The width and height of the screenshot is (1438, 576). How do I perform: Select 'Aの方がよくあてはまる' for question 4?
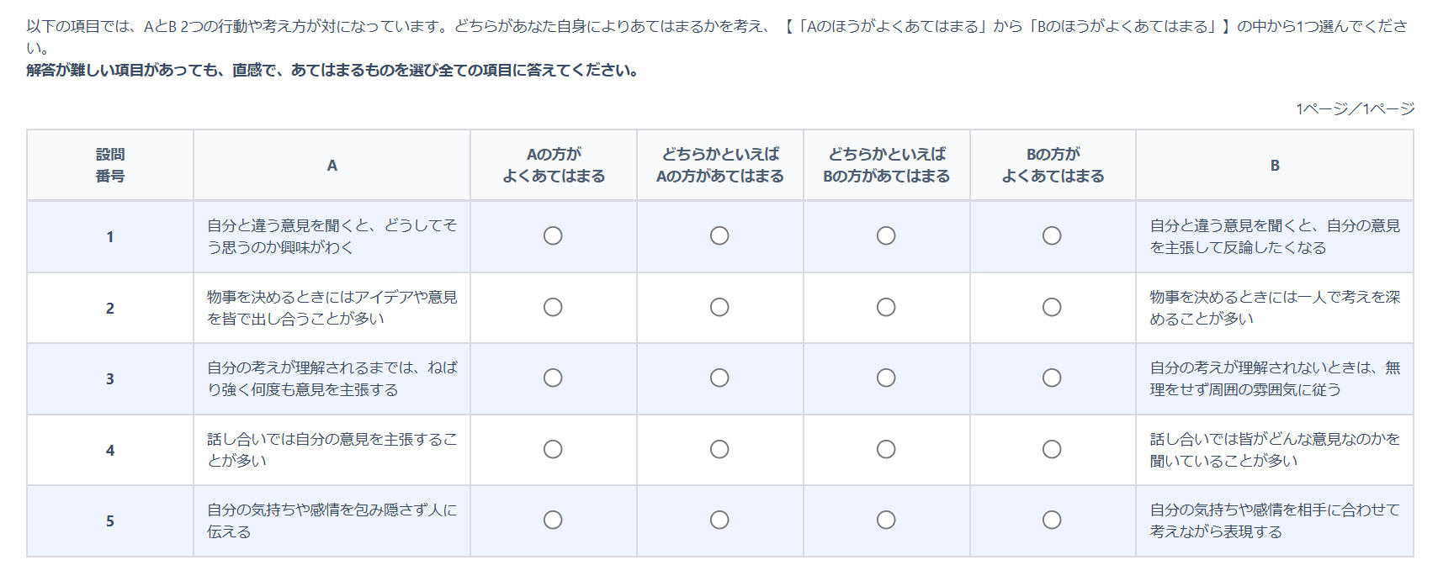[553, 449]
